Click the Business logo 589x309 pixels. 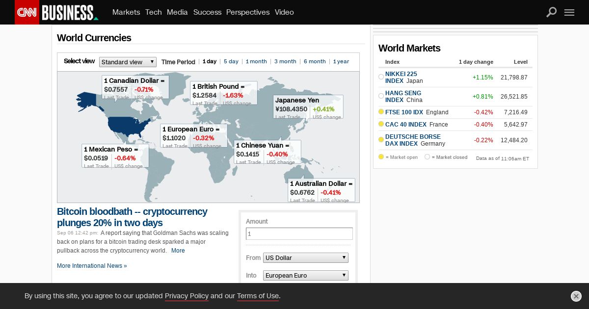pyautogui.click(x=69, y=12)
